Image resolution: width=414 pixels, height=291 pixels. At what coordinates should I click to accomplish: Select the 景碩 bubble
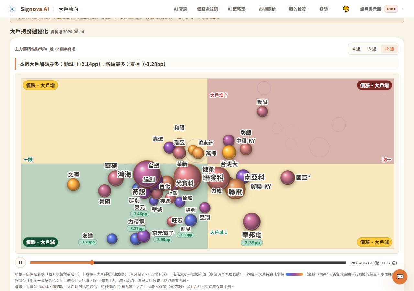(x=104, y=191)
